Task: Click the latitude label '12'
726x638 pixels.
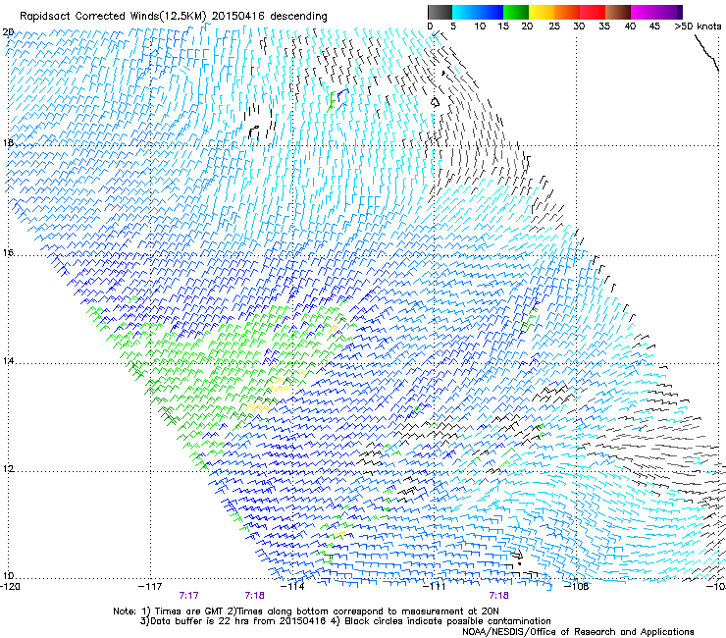Action: pos(8,468)
